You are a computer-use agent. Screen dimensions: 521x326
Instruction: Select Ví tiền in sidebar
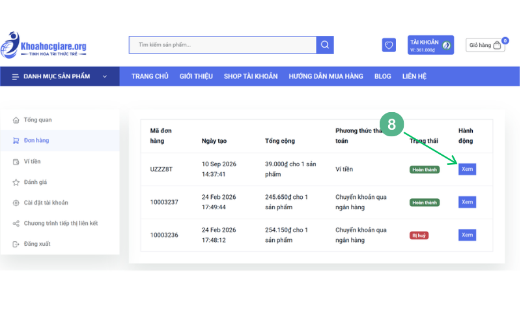(32, 161)
